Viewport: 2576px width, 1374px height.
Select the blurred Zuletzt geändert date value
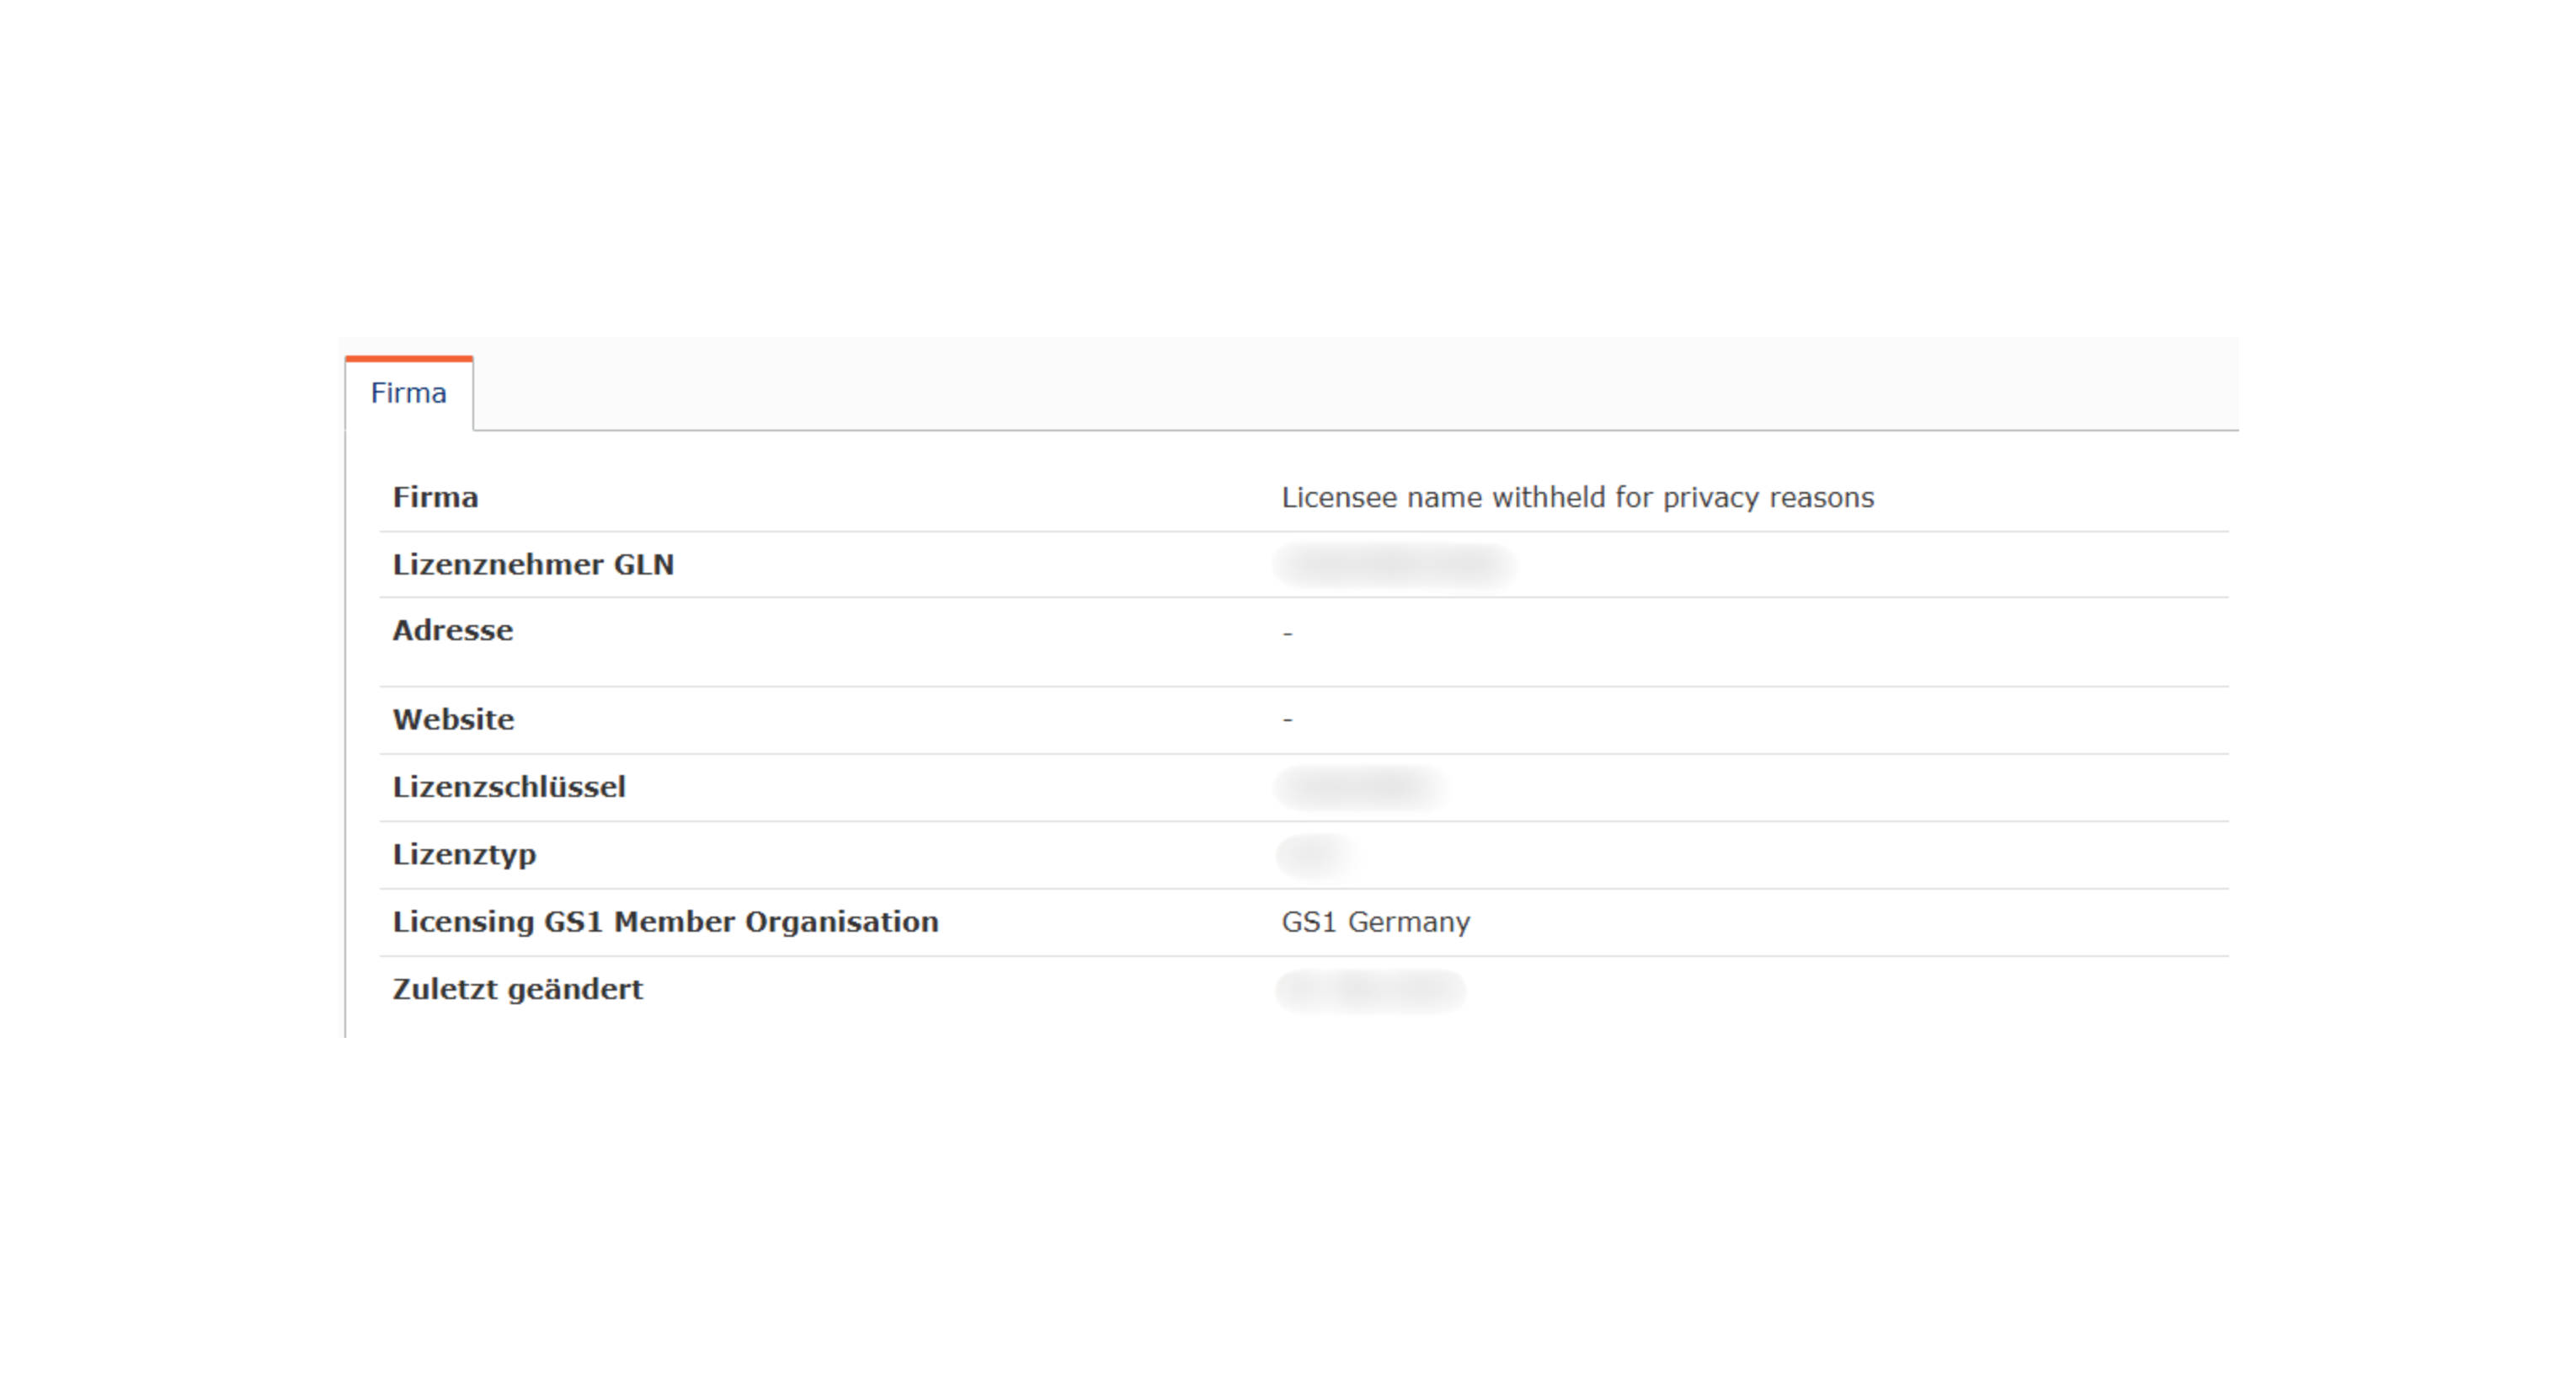click(x=1370, y=990)
